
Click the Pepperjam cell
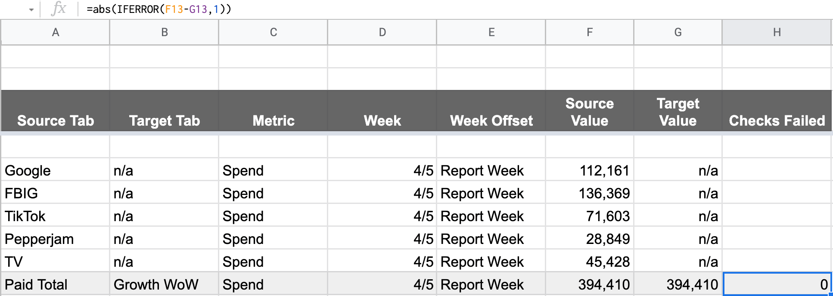tap(56, 239)
